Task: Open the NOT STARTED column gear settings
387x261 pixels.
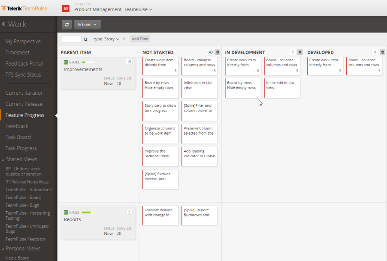Action: (218, 52)
